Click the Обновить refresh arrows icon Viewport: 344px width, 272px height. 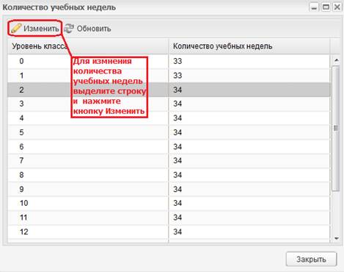[69, 29]
